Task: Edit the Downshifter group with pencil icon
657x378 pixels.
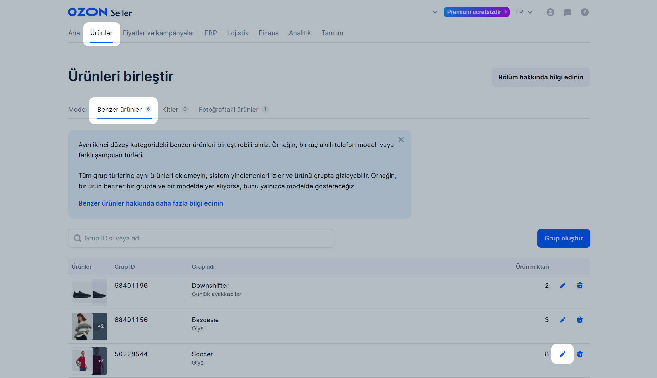Action: (563, 286)
